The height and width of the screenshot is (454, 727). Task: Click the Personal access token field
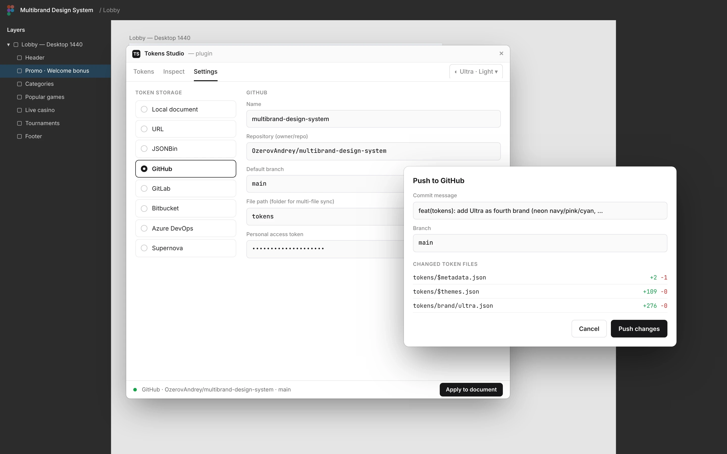click(x=325, y=249)
